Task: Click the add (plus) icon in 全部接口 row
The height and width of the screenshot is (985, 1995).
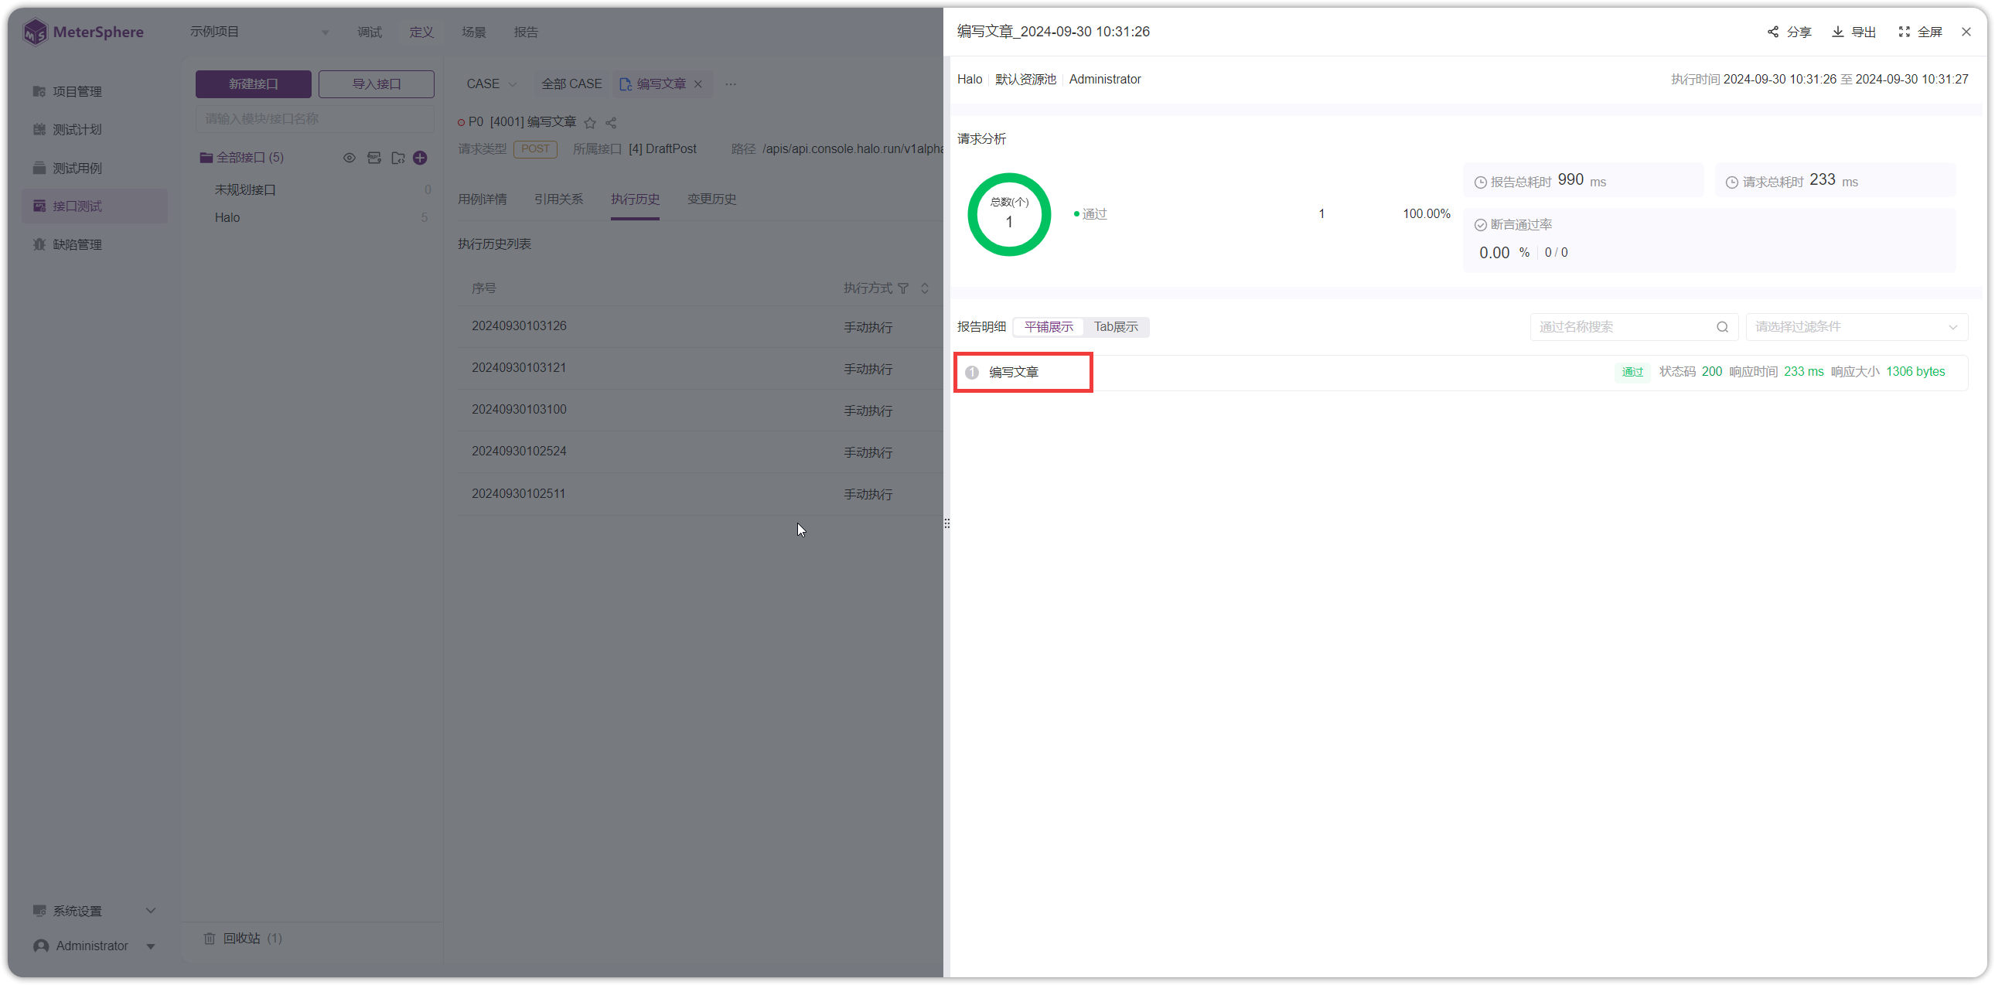Action: click(420, 158)
